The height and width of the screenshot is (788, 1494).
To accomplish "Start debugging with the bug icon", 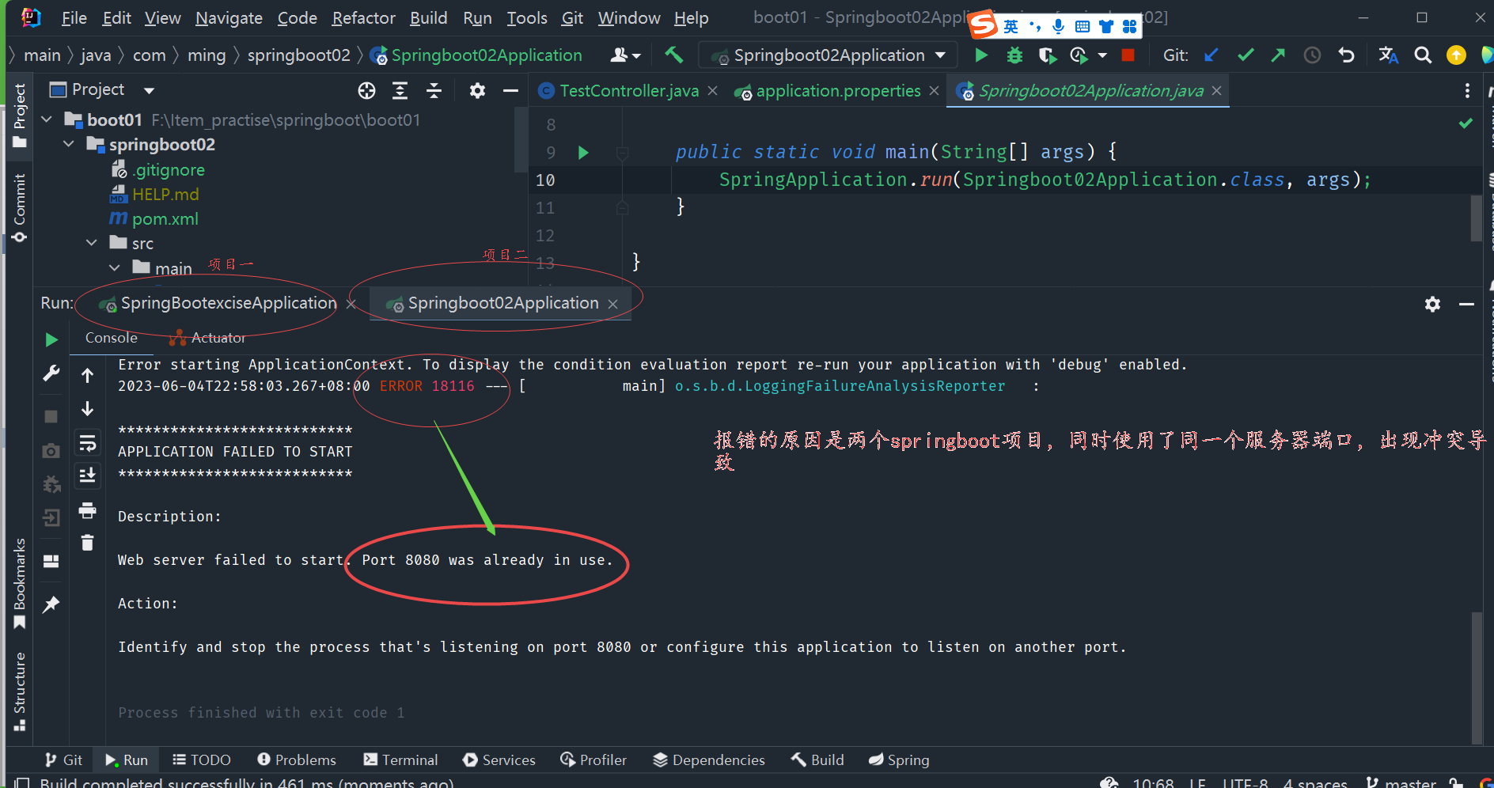I will [1014, 55].
